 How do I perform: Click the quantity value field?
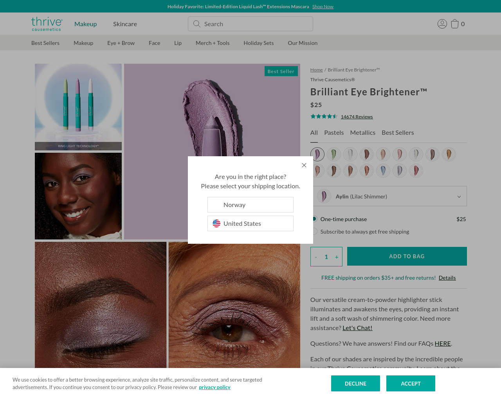(x=326, y=257)
